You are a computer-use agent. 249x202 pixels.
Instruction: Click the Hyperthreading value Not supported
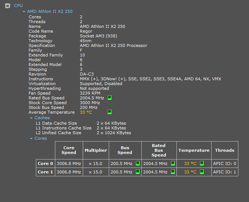coord(94,88)
